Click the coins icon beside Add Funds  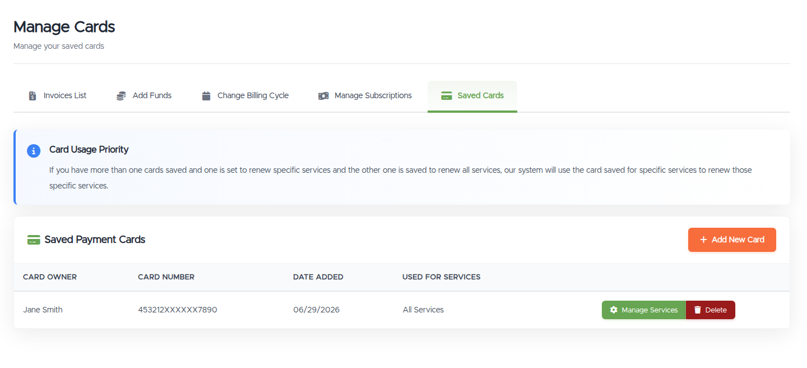tap(121, 96)
